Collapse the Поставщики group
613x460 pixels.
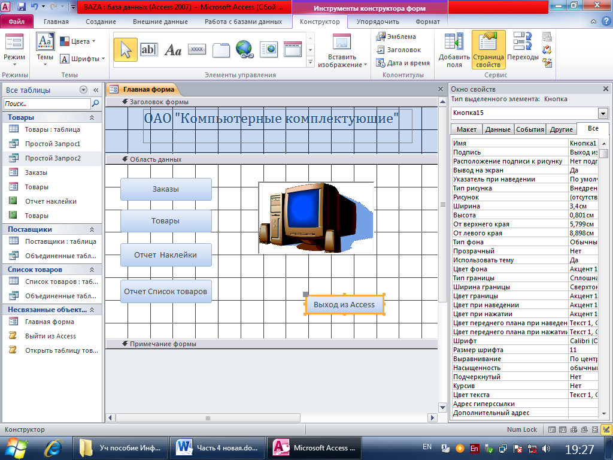pos(92,229)
